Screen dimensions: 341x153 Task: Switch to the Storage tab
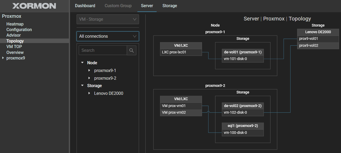[169, 6]
